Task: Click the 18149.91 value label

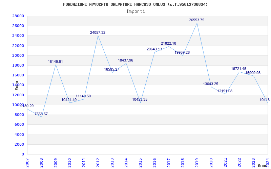Action: pyautogui.click(x=55, y=62)
